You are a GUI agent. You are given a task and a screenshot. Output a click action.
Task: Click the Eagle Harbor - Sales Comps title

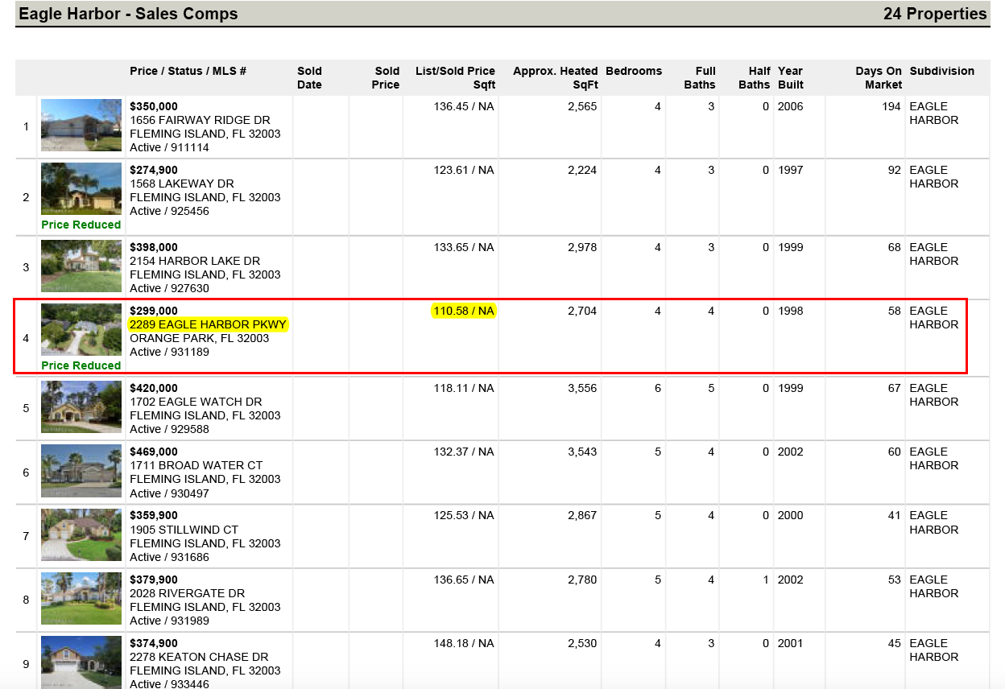pos(128,14)
